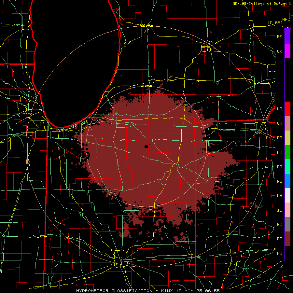Click the black radar site dot at center
Image resolution: width=293 pixels, height=293 pixels.
click(146, 146)
